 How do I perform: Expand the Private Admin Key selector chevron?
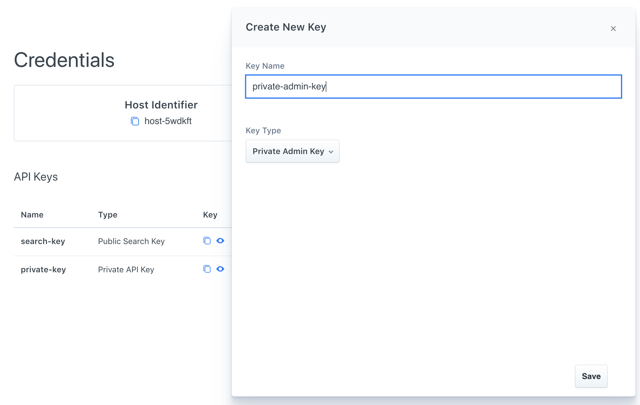coord(331,151)
